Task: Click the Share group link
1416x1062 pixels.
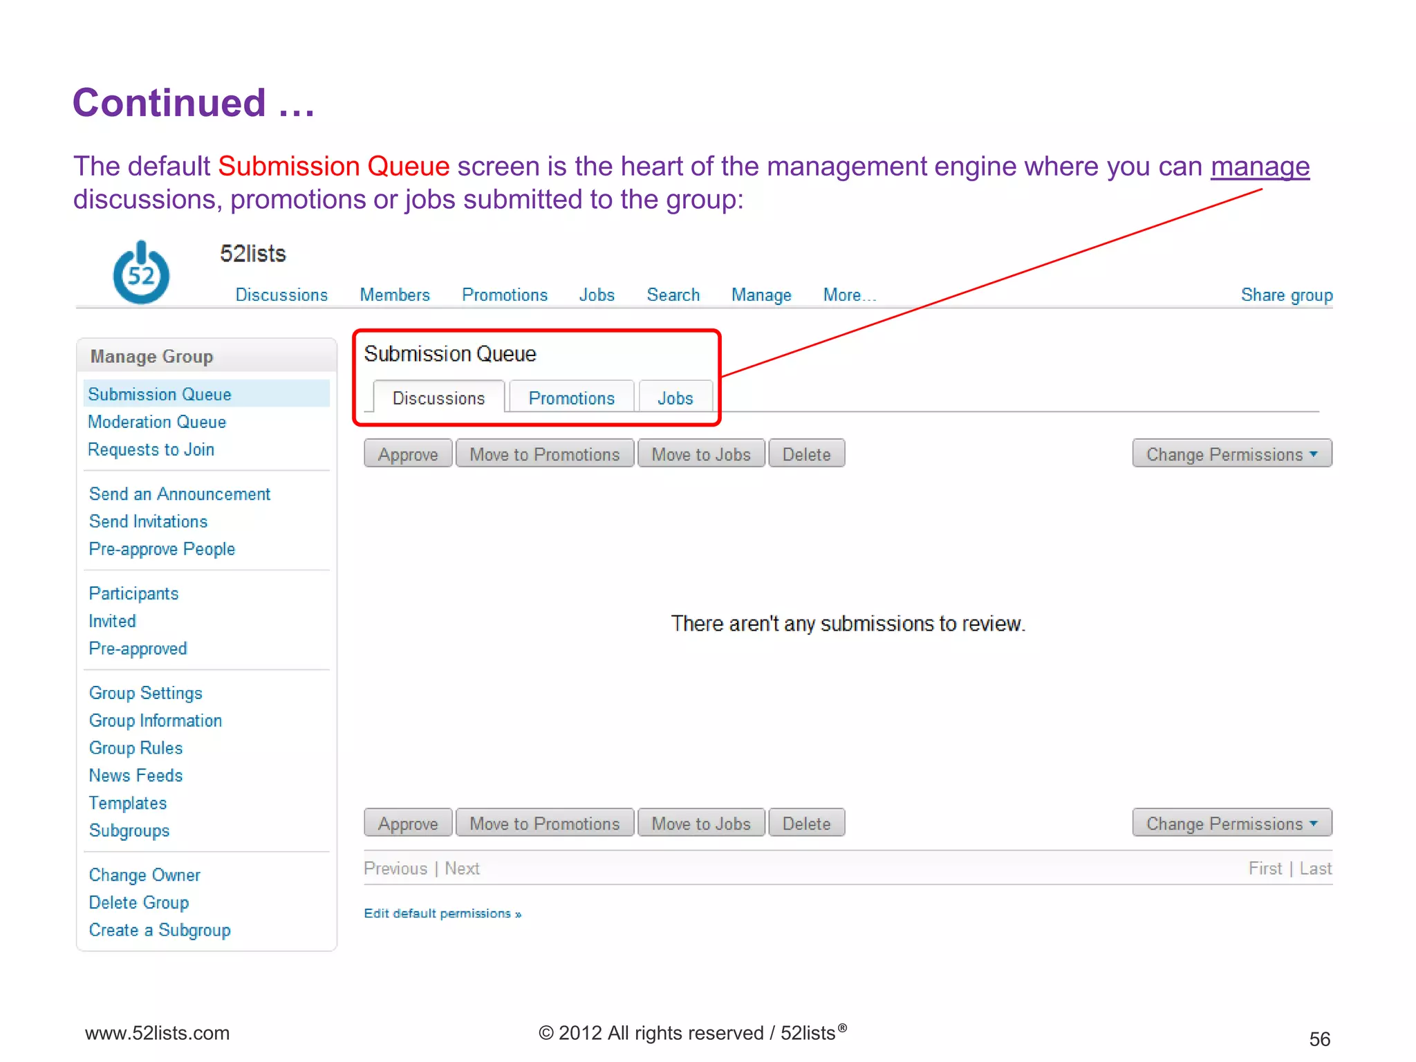Action: (1287, 295)
